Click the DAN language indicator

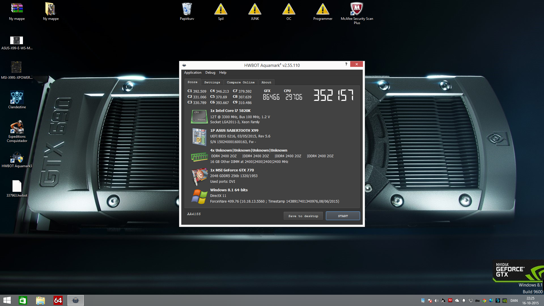coord(514,301)
